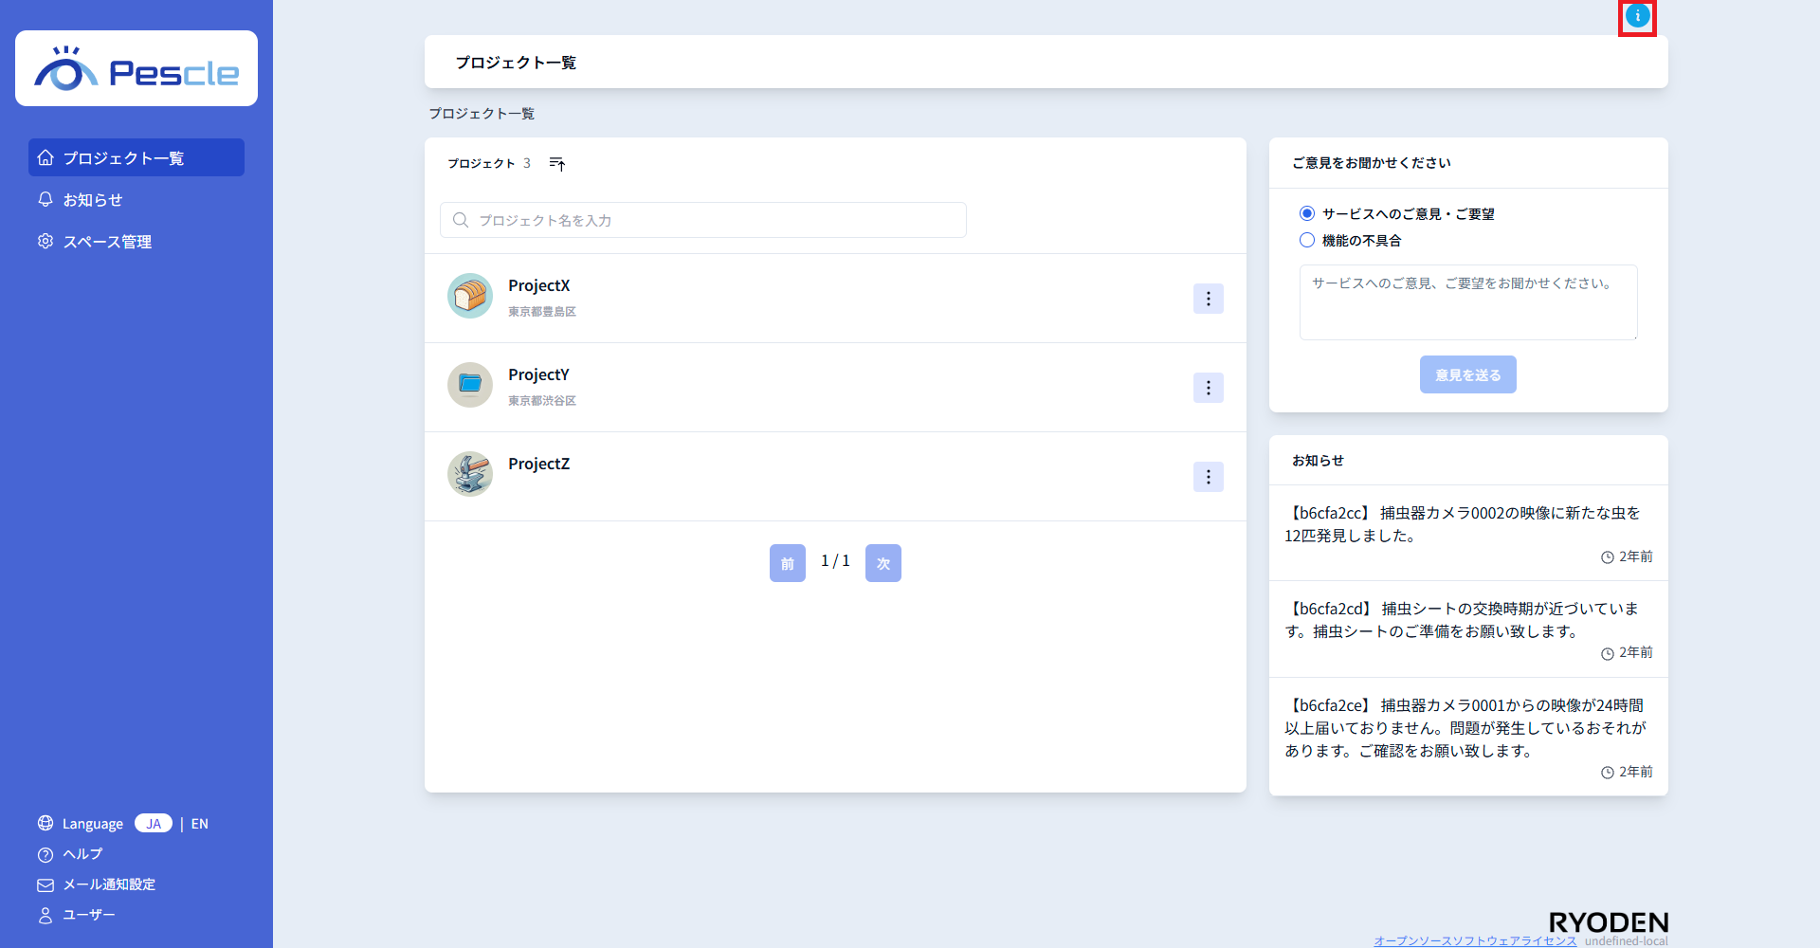Click the blue info icon at top right
The width and height of the screenshot is (1820, 948).
1637,16
